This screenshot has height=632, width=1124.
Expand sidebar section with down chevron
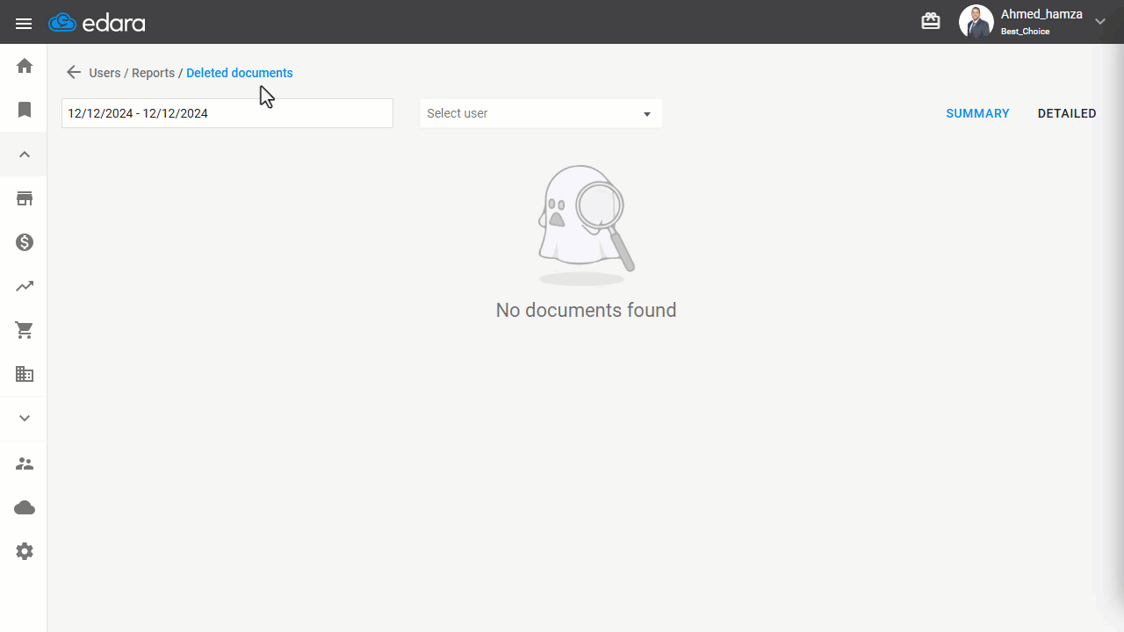click(25, 418)
